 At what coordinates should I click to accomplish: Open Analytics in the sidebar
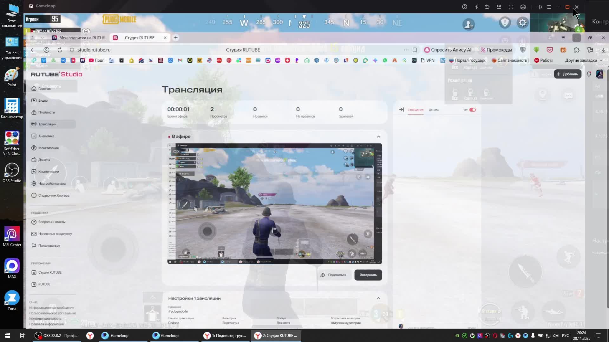[46, 136]
